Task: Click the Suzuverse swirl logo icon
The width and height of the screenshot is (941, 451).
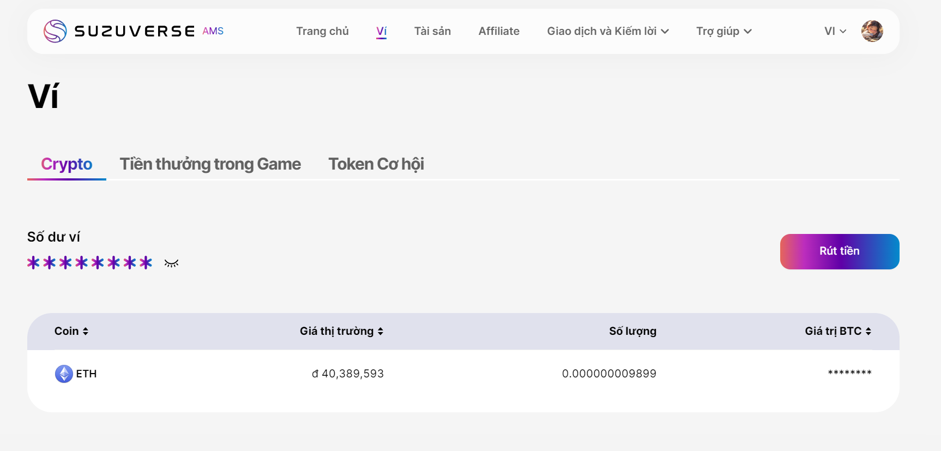Action: pyautogui.click(x=55, y=31)
